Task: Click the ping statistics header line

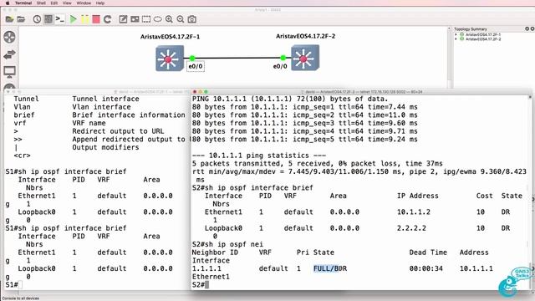Action: point(259,156)
